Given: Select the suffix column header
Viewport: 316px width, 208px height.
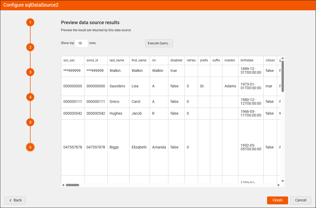Looking at the screenshot, I should (x=216, y=60).
